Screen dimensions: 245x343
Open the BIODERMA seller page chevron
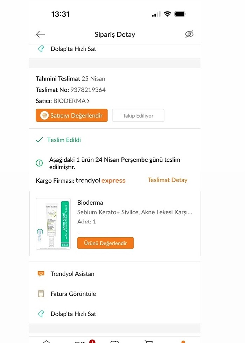coord(89,101)
